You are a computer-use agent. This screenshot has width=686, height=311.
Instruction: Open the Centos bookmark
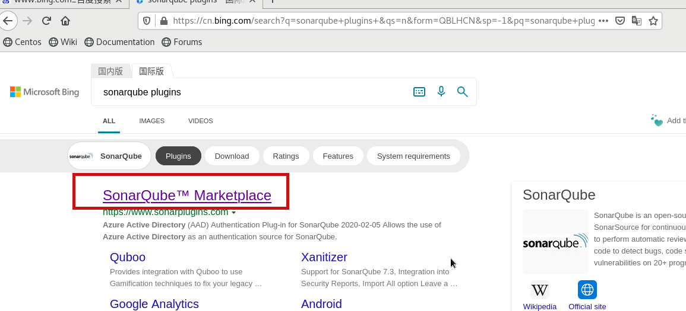pos(23,42)
